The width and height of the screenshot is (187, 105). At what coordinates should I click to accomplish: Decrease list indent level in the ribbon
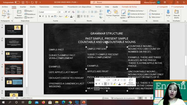point(89,12)
